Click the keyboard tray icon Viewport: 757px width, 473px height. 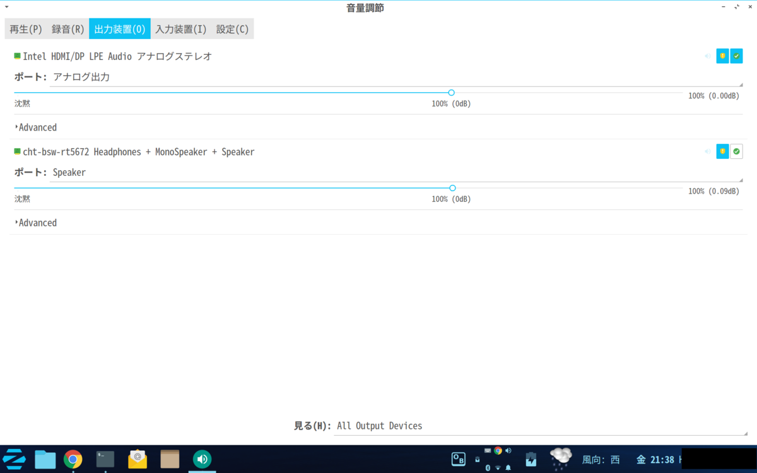click(x=488, y=450)
